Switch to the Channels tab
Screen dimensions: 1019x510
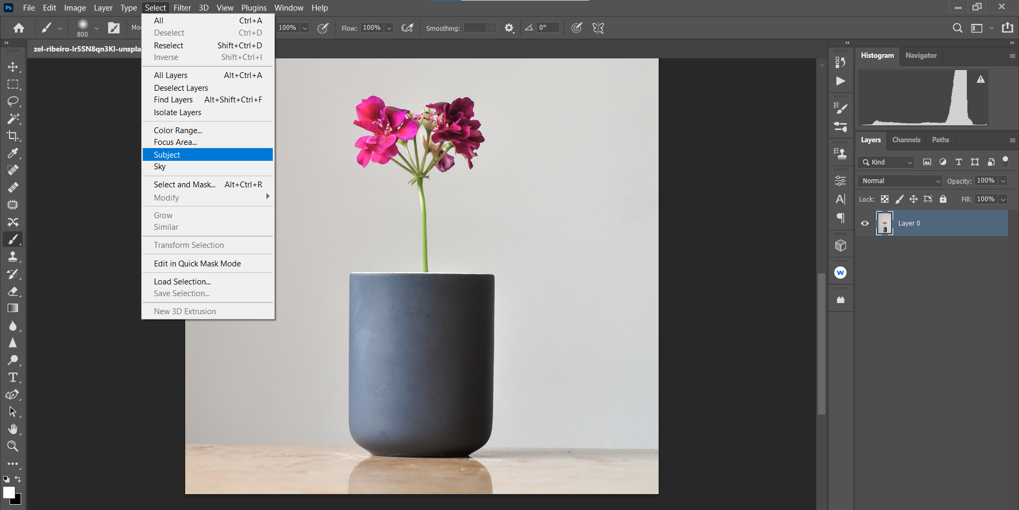tap(906, 140)
